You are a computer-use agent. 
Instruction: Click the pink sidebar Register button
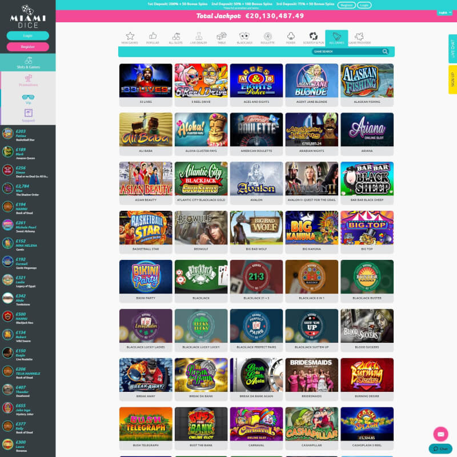(28, 47)
